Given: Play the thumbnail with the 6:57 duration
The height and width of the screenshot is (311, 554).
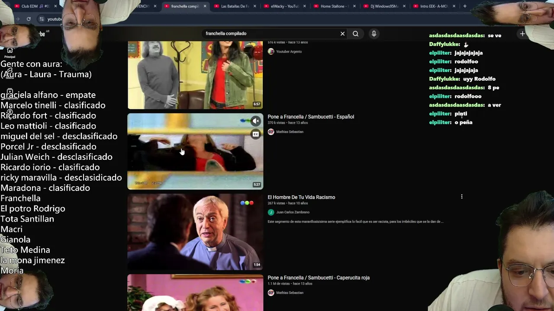Looking at the screenshot, I should [195, 75].
